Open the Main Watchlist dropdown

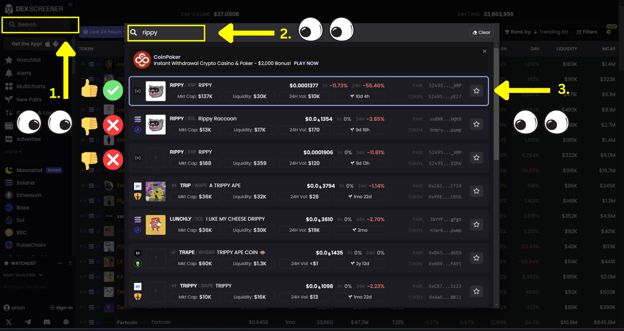pos(23,275)
